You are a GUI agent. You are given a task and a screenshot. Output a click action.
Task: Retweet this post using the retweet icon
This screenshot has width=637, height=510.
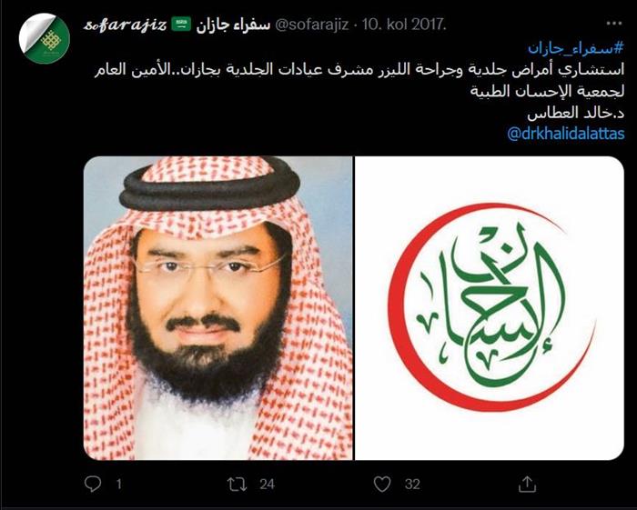point(237,484)
